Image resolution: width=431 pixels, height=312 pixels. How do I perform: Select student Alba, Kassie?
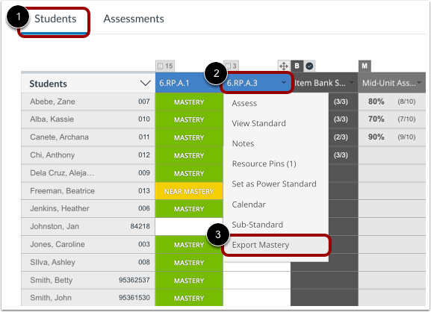pyautogui.click(x=52, y=119)
